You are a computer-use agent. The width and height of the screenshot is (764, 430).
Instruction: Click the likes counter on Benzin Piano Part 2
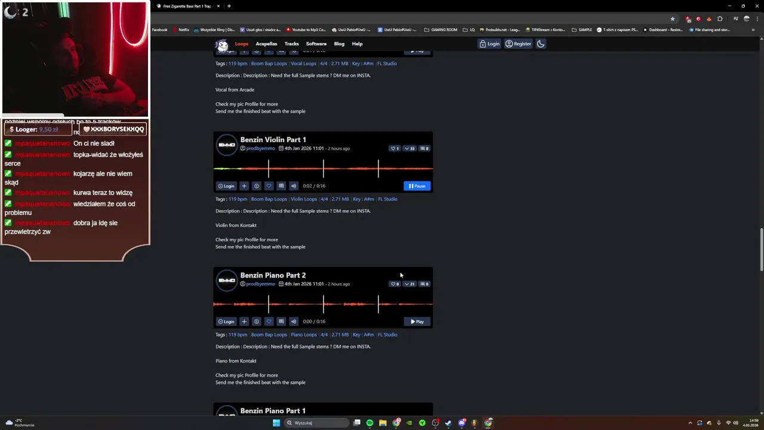(395, 284)
